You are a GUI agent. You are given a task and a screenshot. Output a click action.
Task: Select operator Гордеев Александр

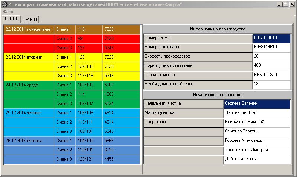pos(257,141)
